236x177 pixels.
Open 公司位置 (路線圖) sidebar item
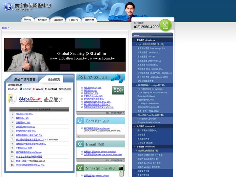(145, 143)
